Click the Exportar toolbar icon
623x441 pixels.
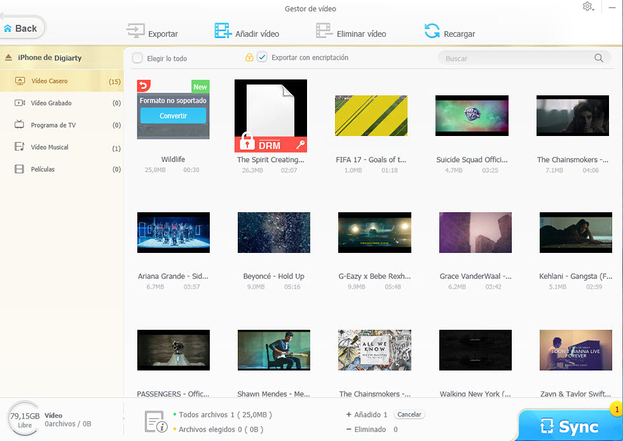[x=135, y=31]
